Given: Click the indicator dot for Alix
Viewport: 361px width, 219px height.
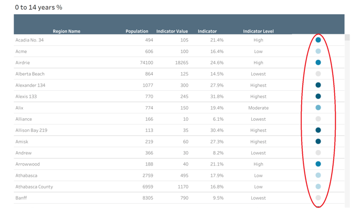Looking at the screenshot, I should click(x=318, y=108).
